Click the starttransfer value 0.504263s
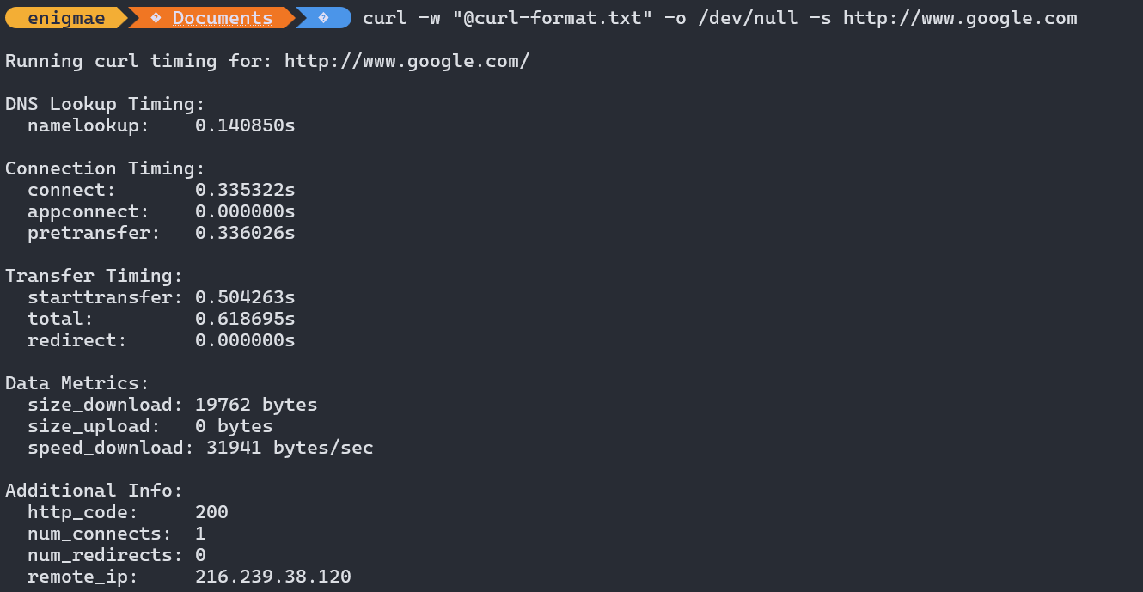 (245, 297)
